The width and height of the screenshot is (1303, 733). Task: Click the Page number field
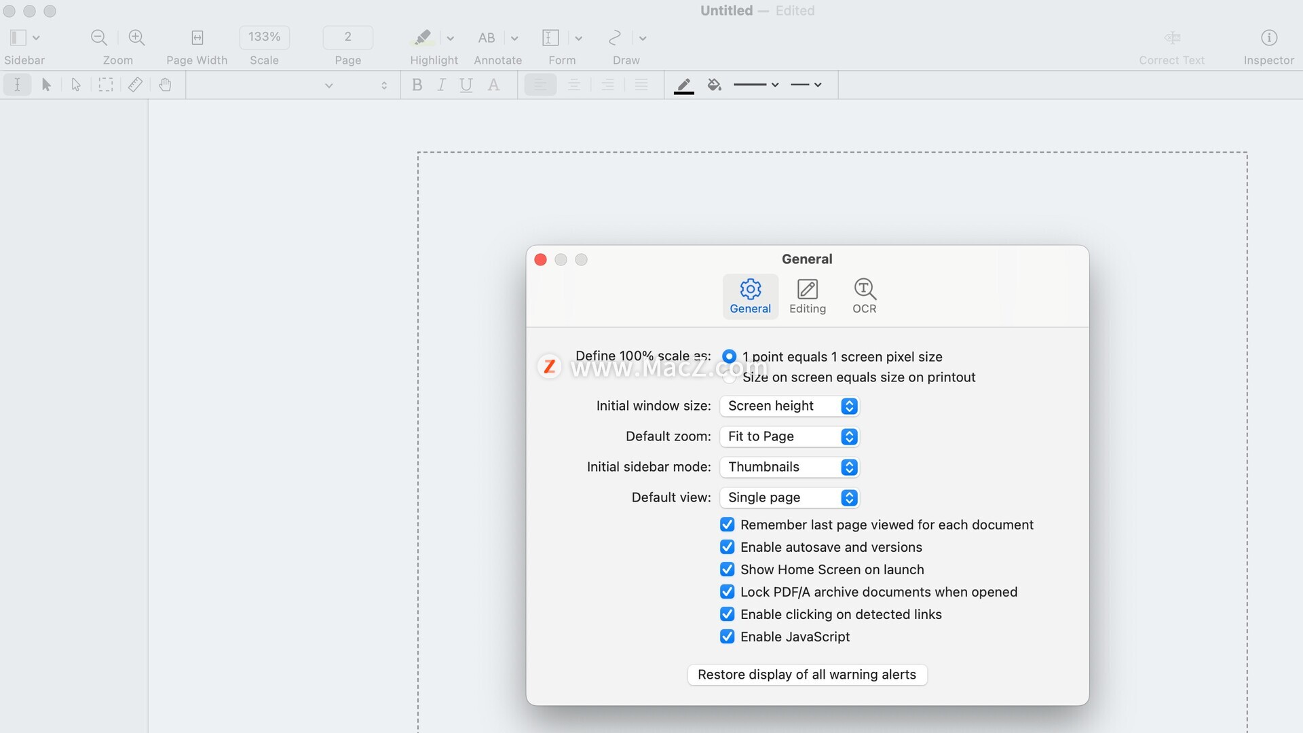point(348,37)
